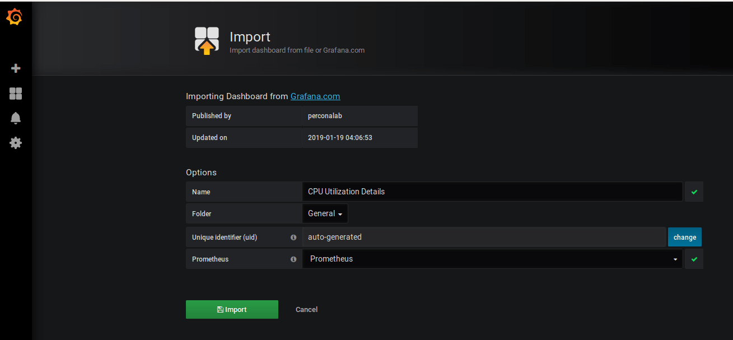Screen dimensions: 733x340
Task: Click the 'Import dashboard from file or Grafana.com' subtitle
Action: [297, 50]
